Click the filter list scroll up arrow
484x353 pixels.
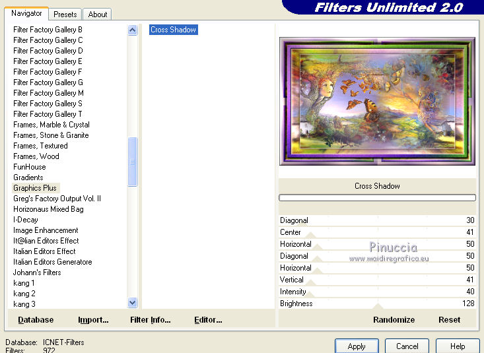[133, 30]
